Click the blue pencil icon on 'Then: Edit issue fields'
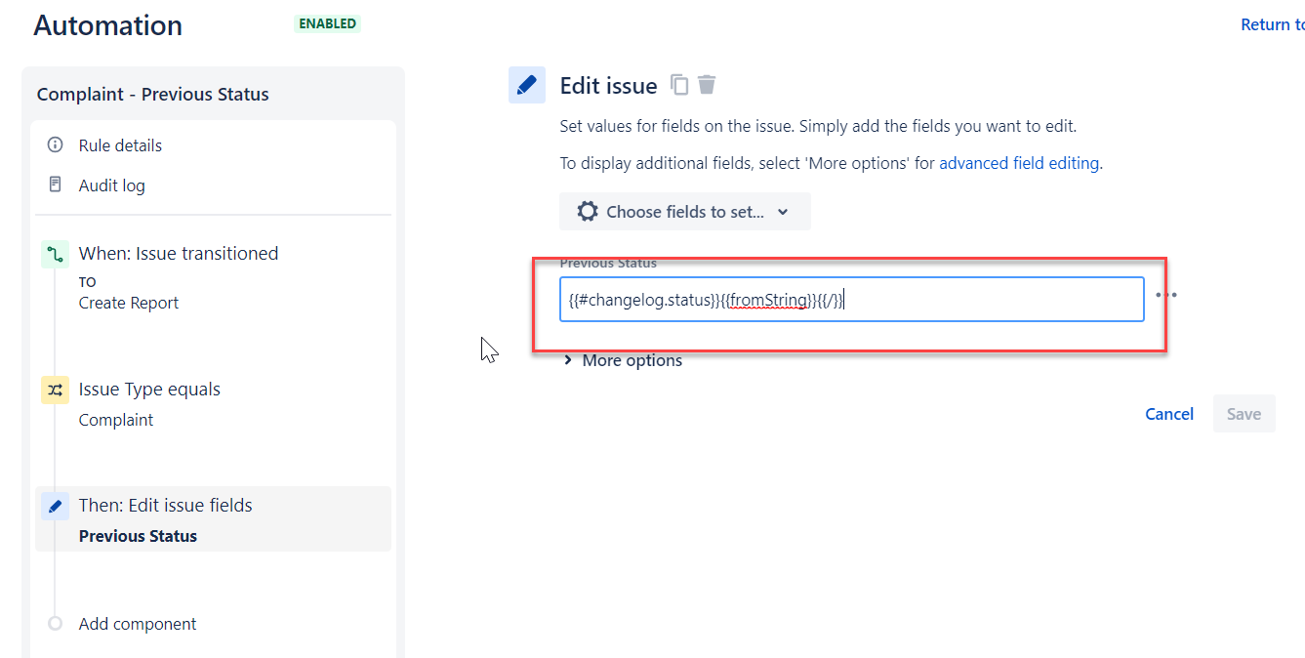This screenshot has width=1305, height=658. click(x=55, y=505)
